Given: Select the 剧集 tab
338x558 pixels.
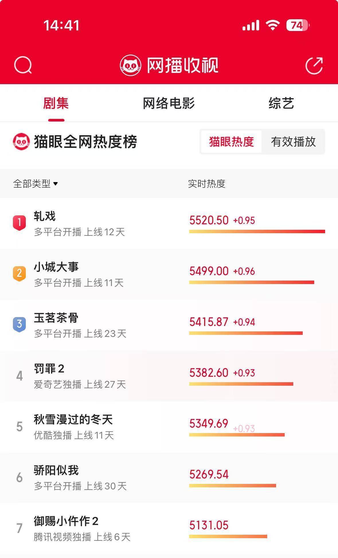Looking at the screenshot, I should click(x=56, y=103).
